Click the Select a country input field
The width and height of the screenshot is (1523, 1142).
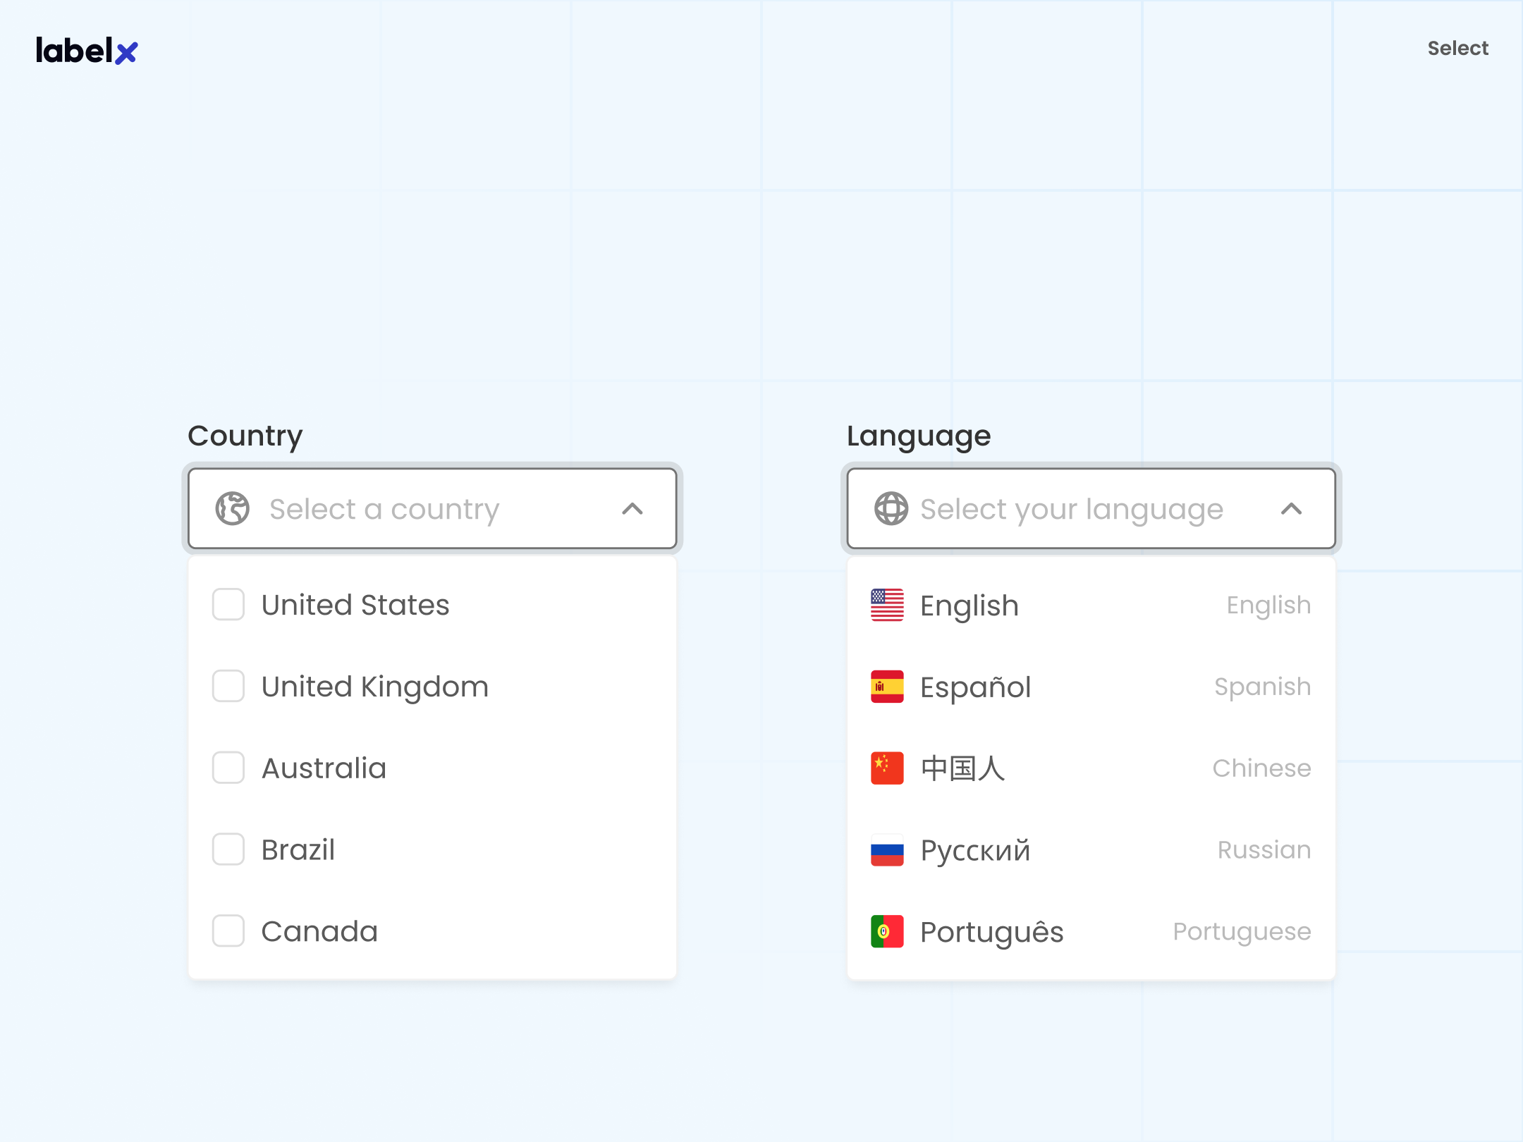[x=384, y=508]
